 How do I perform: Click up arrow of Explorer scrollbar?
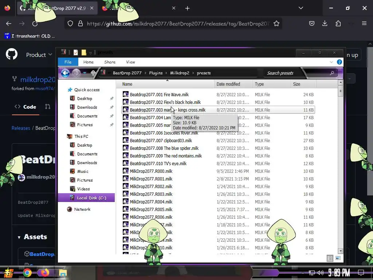pyautogui.click(x=341, y=83)
